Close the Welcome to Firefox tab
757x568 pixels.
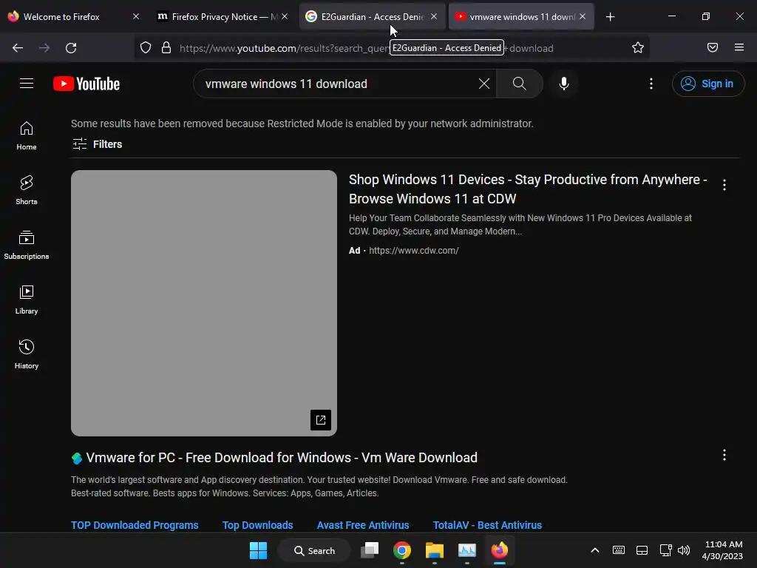point(136,16)
